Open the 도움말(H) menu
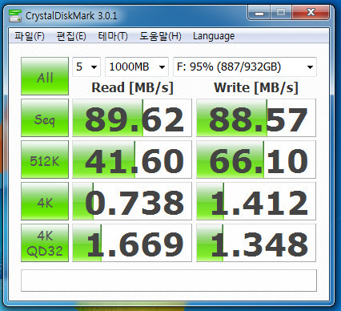 160,36
